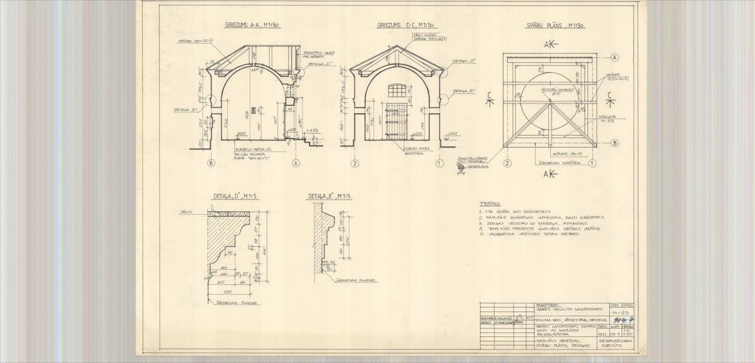755x363 pixels.
Task: Click the wooden door in section C-C
Action: (397, 122)
